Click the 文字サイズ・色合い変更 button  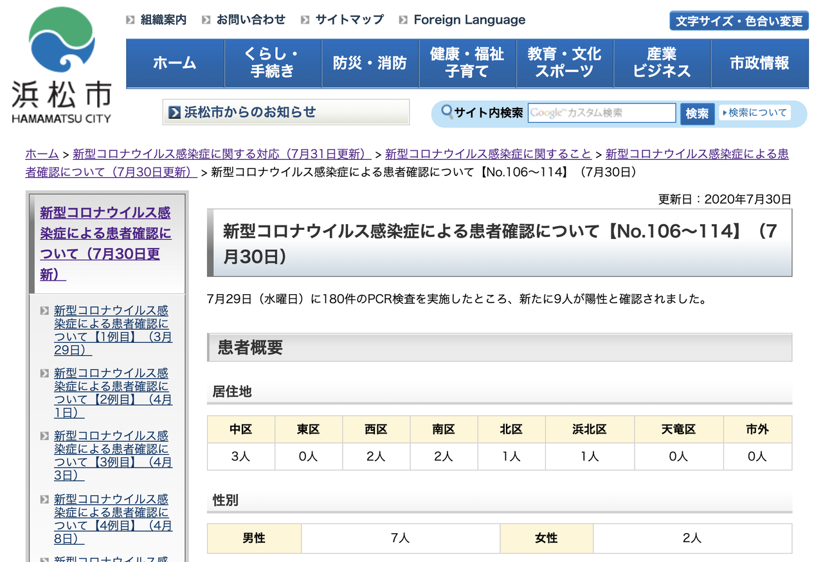pyautogui.click(x=739, y=21)
